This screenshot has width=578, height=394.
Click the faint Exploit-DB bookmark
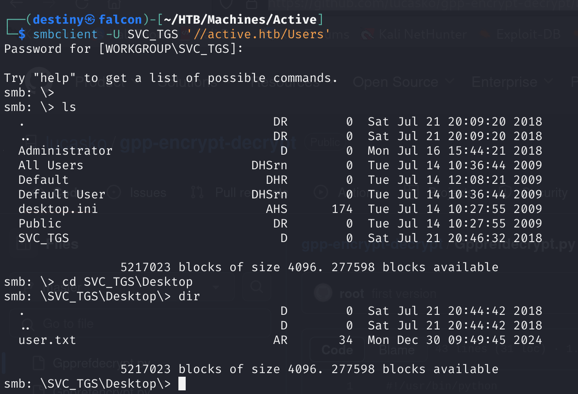(527, 35)
